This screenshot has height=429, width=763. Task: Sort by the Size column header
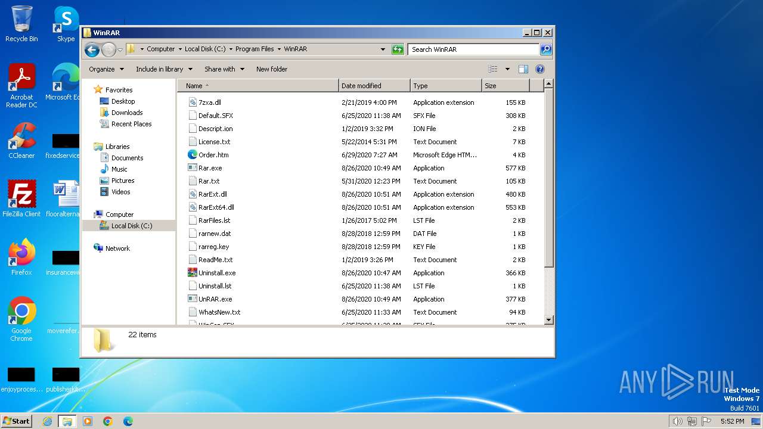click(506, 86)
